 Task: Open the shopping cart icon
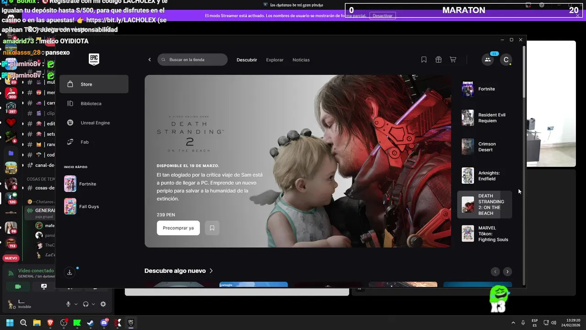[453, 60]
